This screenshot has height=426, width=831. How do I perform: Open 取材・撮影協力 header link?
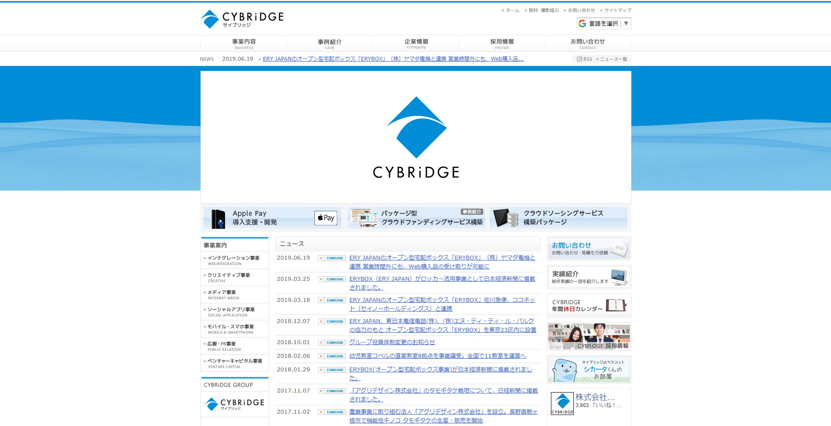point(542,10)
